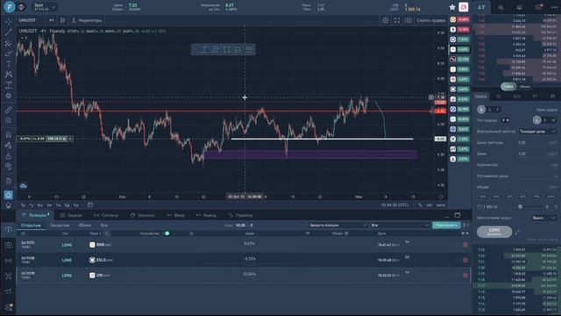Viewport: 561px width, 316px height.
Task: Toggle auto scale on chart axis
Action: point(441,205)
